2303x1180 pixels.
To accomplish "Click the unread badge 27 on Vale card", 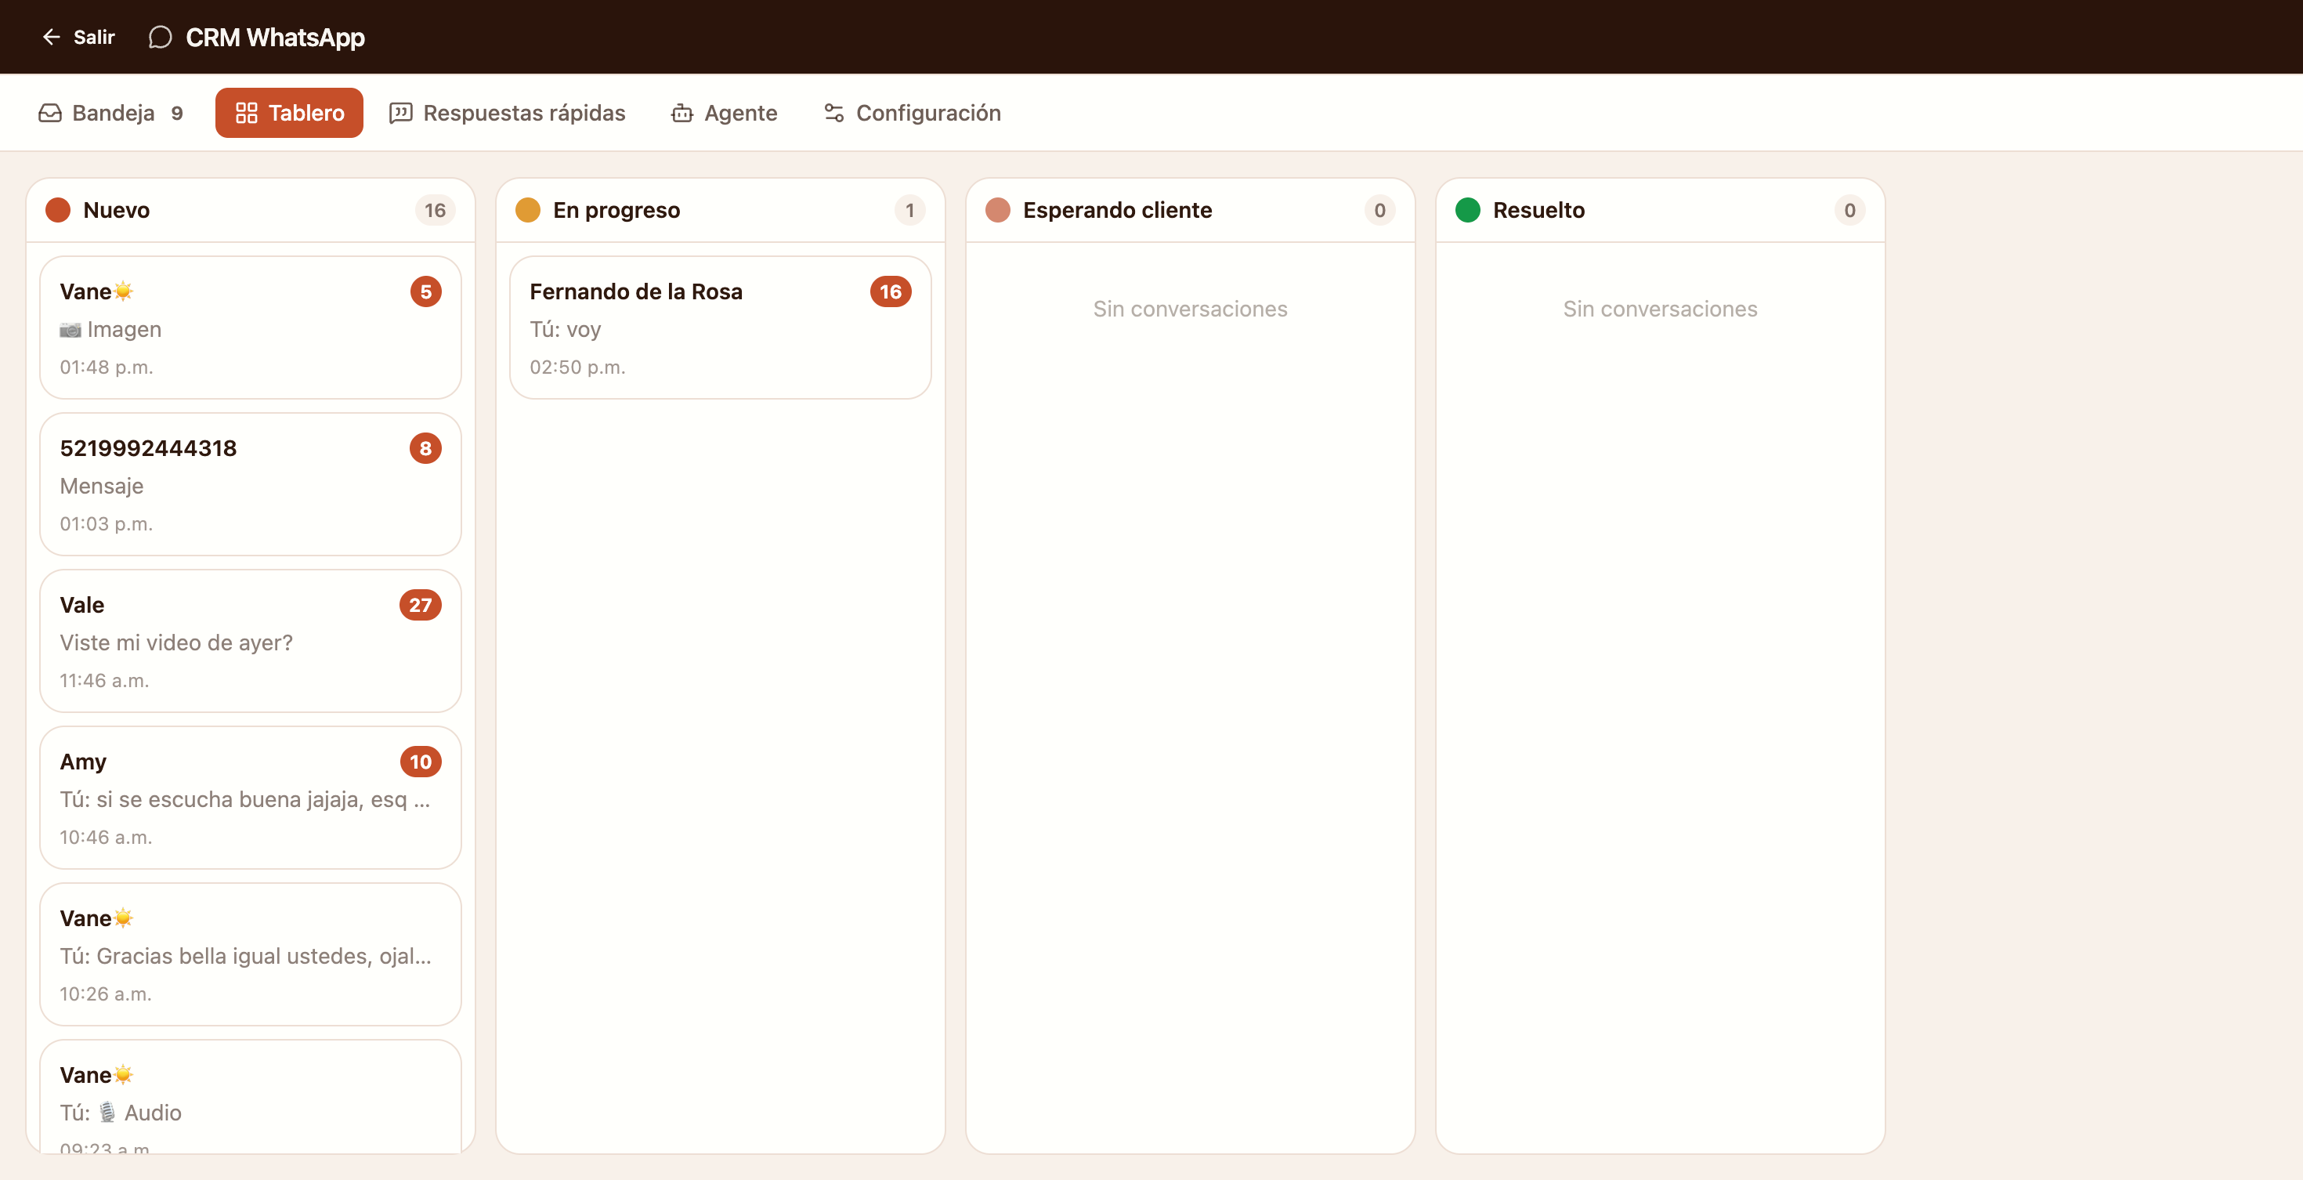I will (420, 605).
